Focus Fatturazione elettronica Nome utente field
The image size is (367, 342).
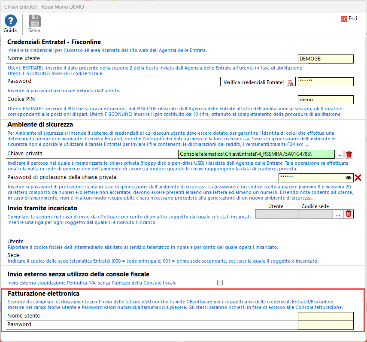pos(325,316)
